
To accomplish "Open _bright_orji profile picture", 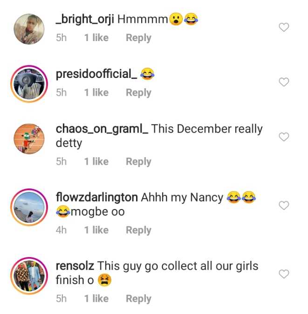I will pyautogui.click(x=29, y=28).
